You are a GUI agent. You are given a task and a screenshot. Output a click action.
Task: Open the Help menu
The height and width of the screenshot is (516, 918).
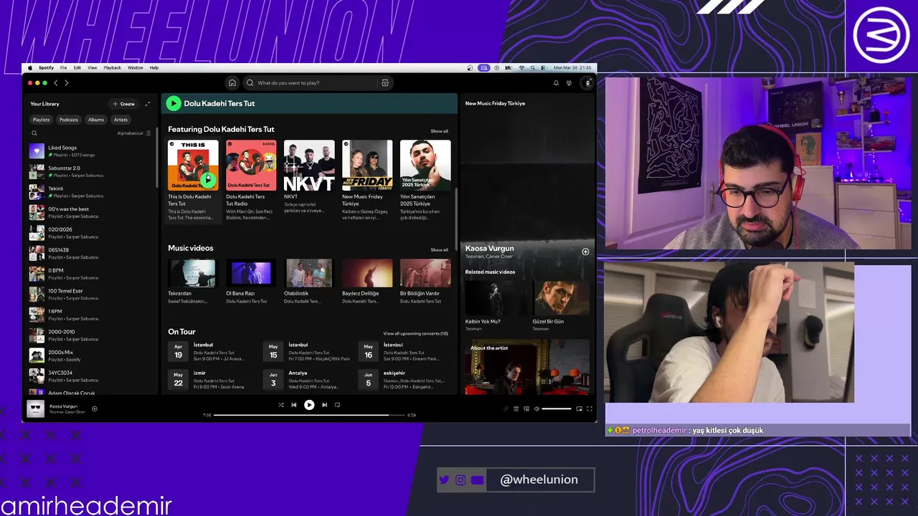point(154,67)
